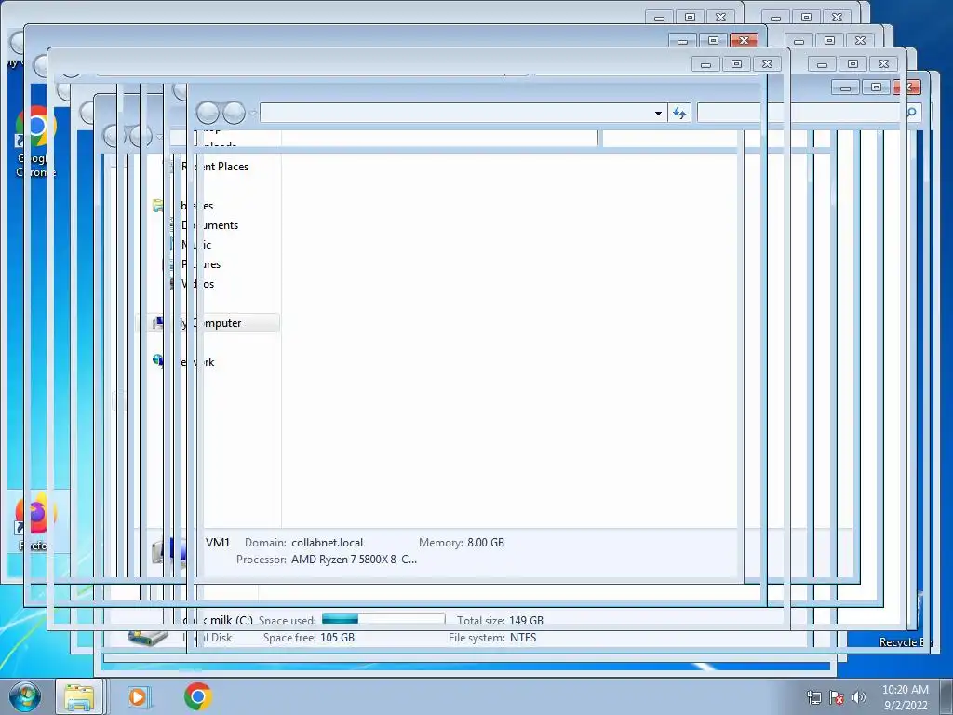Maximize the front-most Explorer window

pyautogui.click(x=876, y=88)
